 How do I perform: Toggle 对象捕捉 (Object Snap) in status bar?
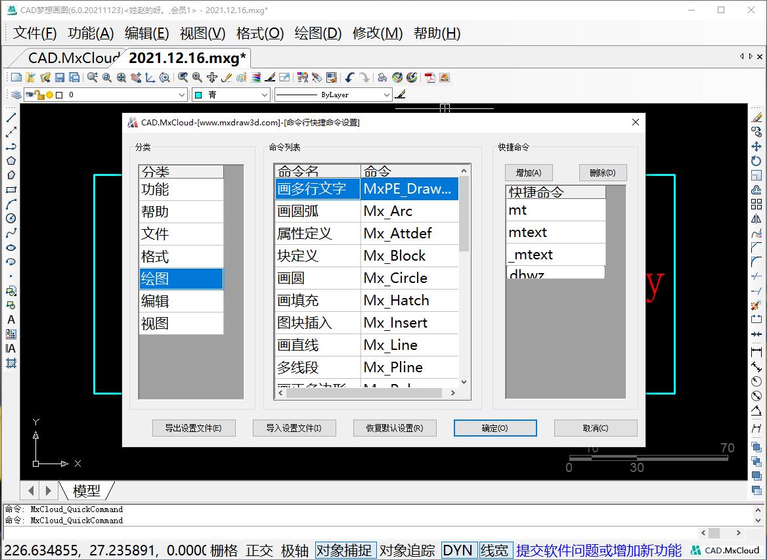point(345,550)
